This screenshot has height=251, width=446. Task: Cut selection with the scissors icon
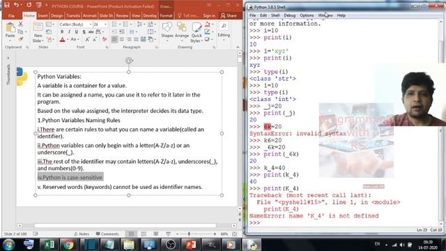tap(20, 24)
